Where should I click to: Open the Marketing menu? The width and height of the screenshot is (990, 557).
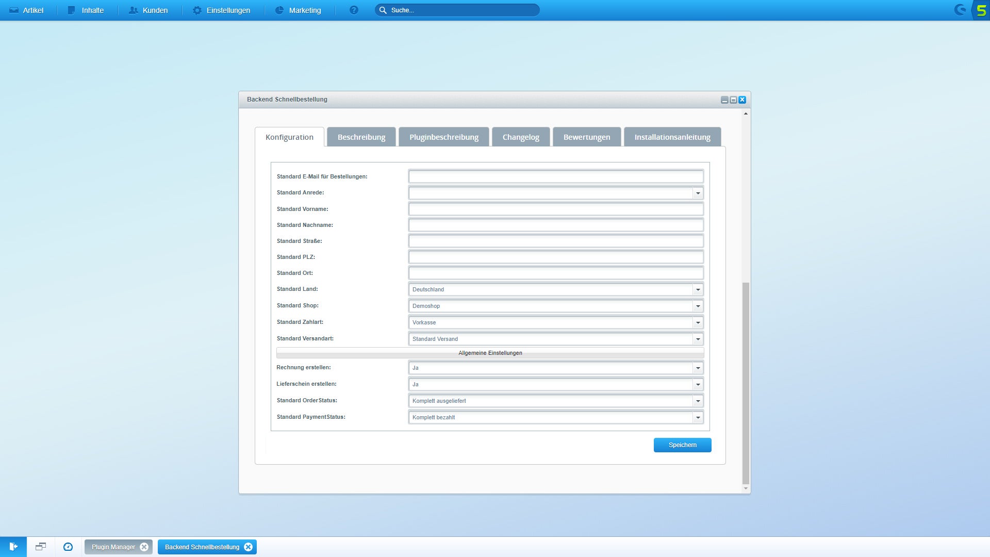click(x=298, y=10)
